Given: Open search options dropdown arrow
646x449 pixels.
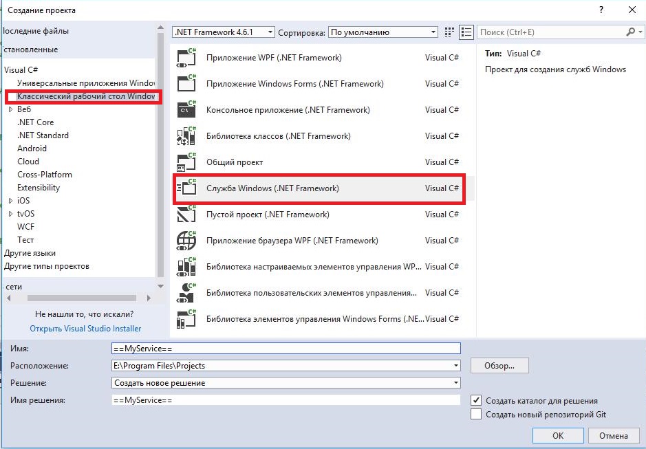Looking at the screenshot, I should click(x=640, y=32).
